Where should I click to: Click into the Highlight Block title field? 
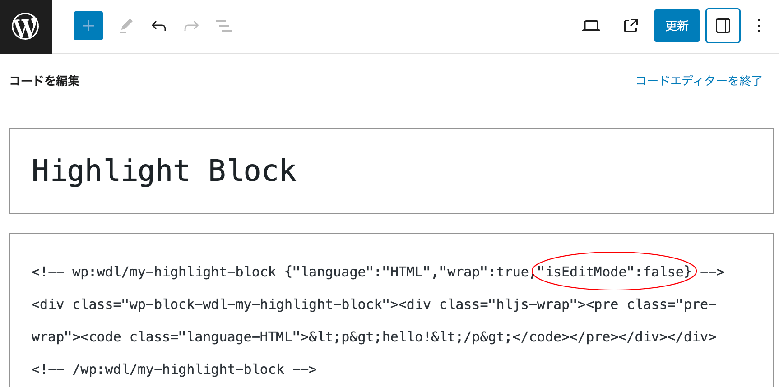(164, 171)
